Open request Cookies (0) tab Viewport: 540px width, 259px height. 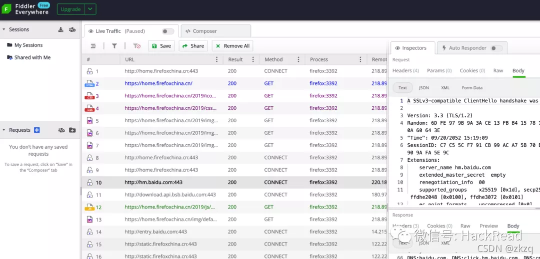coord(472,70)
